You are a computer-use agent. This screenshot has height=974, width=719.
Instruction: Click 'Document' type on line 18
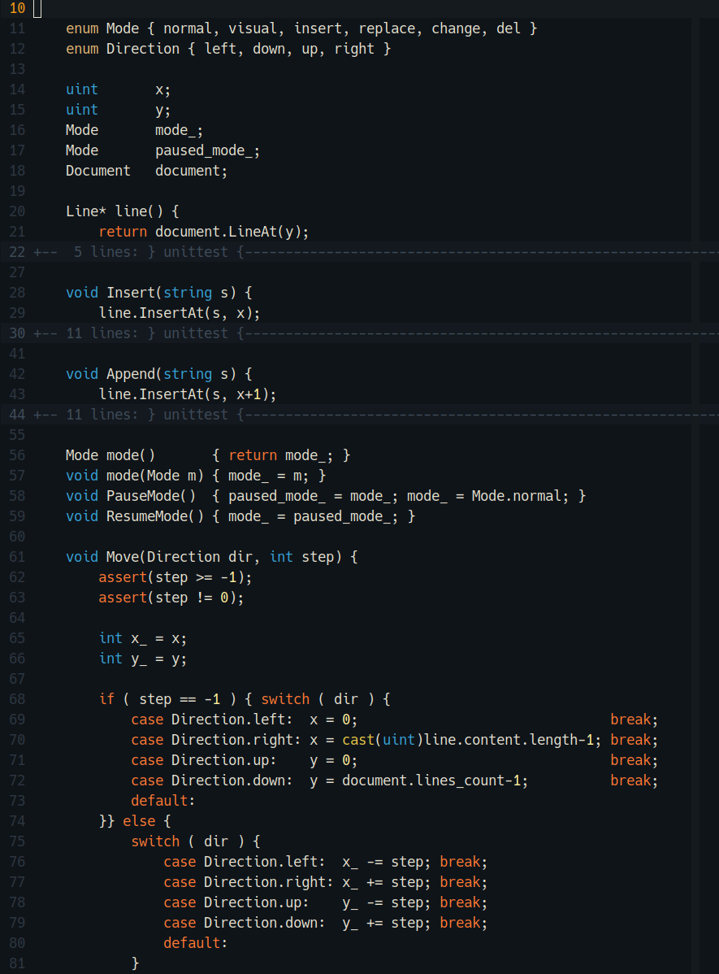[x=98, y=171]
